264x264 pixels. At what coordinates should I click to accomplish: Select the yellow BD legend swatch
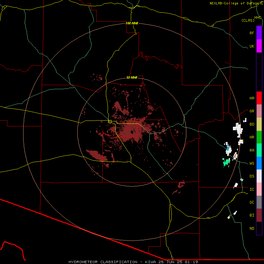[x=259, y=124]
